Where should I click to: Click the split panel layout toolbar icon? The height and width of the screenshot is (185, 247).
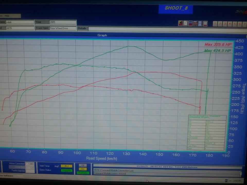click(200, 24)
